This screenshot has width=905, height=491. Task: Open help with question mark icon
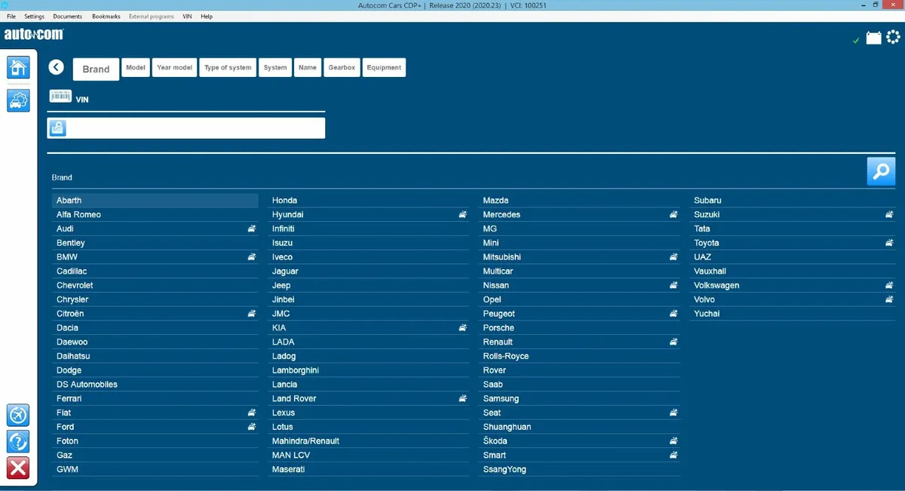18,441
